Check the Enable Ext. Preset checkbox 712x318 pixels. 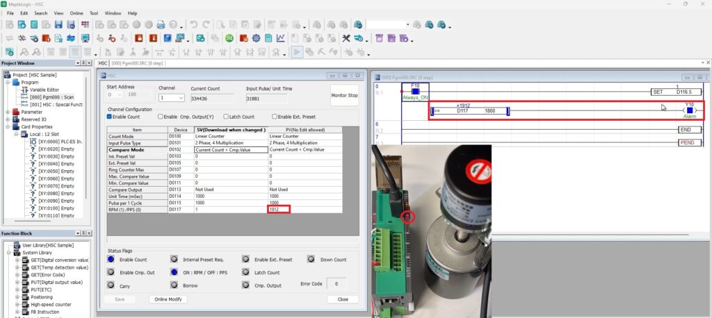[x=275, y=117]
